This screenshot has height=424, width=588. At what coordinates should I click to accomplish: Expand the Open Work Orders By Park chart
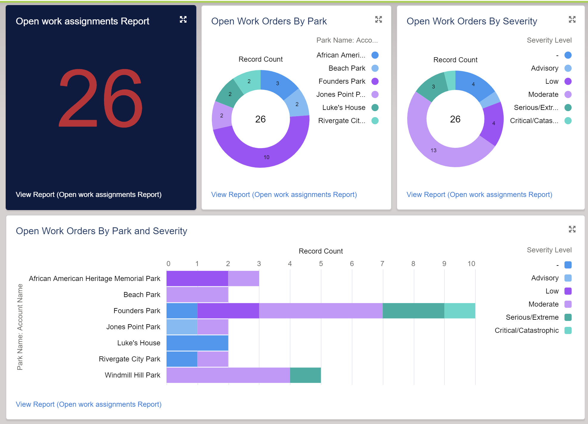tap(379, 20)
